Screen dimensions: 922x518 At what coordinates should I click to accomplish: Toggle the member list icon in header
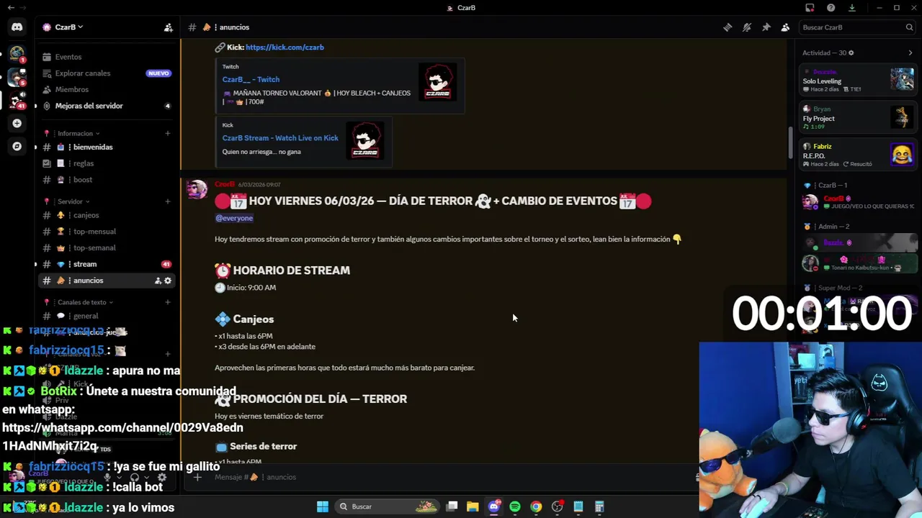click(785, 27)
